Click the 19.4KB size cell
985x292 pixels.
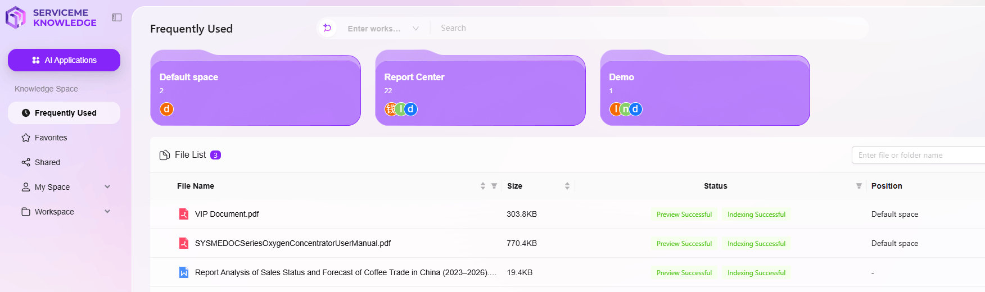point(519,272)
